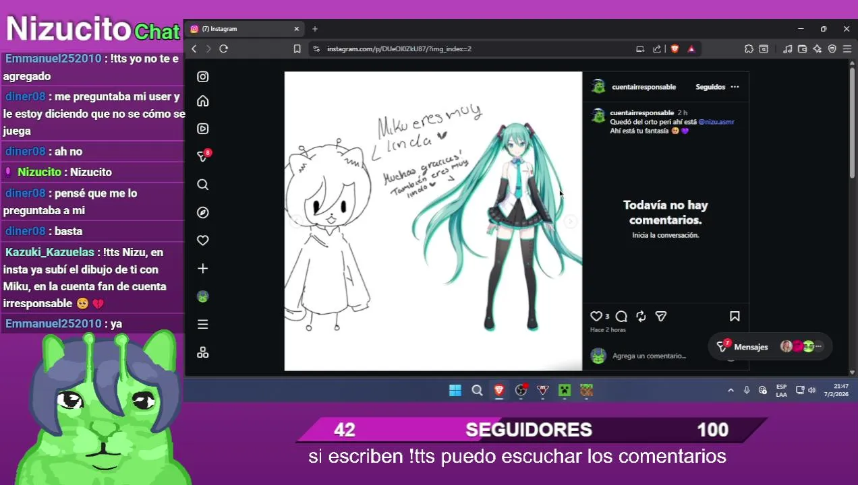This screenshot has width=858, height=485.
Task: Select the Instagram browser tab
Action: [245, 29]
